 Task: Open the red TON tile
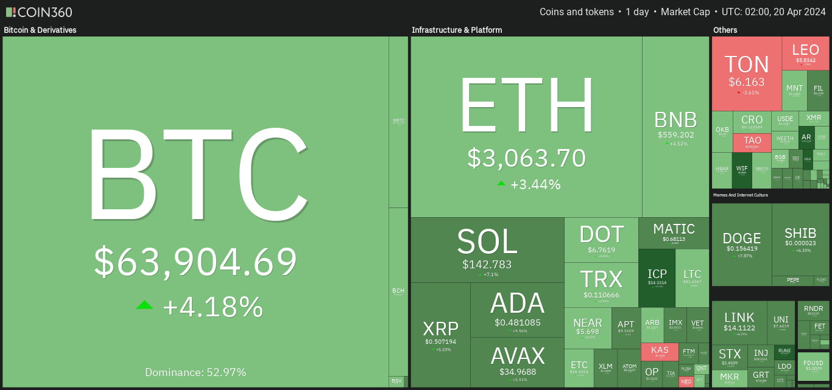(747, 74)
